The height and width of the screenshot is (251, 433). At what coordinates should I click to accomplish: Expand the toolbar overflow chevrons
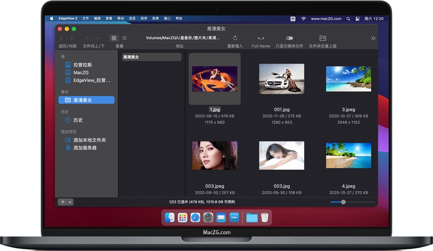coord(373,38)
